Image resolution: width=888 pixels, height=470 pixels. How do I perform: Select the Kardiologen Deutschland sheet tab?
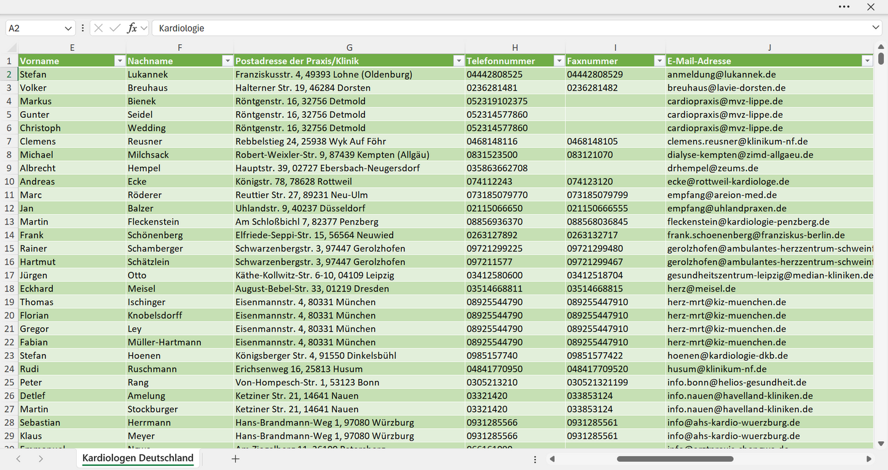138,458
